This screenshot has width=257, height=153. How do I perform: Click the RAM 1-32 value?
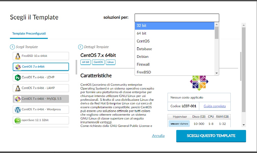tap(222, 124)
